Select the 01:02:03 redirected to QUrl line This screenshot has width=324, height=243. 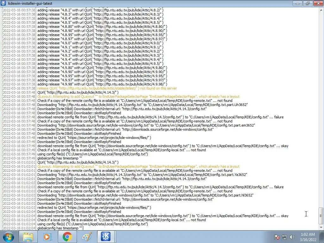(x=77, y=208)
